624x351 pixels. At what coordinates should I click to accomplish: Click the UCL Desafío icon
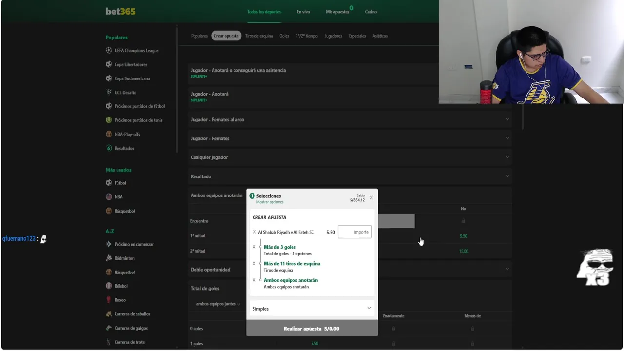pyautogui.click(x=109, y=92)
